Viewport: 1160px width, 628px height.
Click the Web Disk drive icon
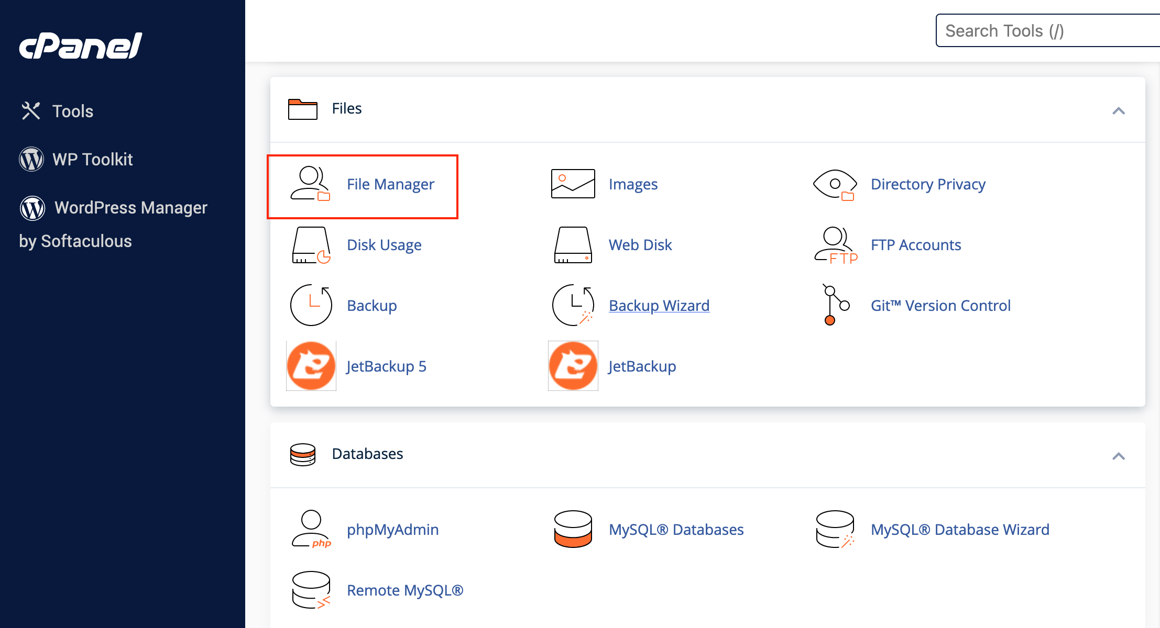pyautogui.click(x=573, y=244)
